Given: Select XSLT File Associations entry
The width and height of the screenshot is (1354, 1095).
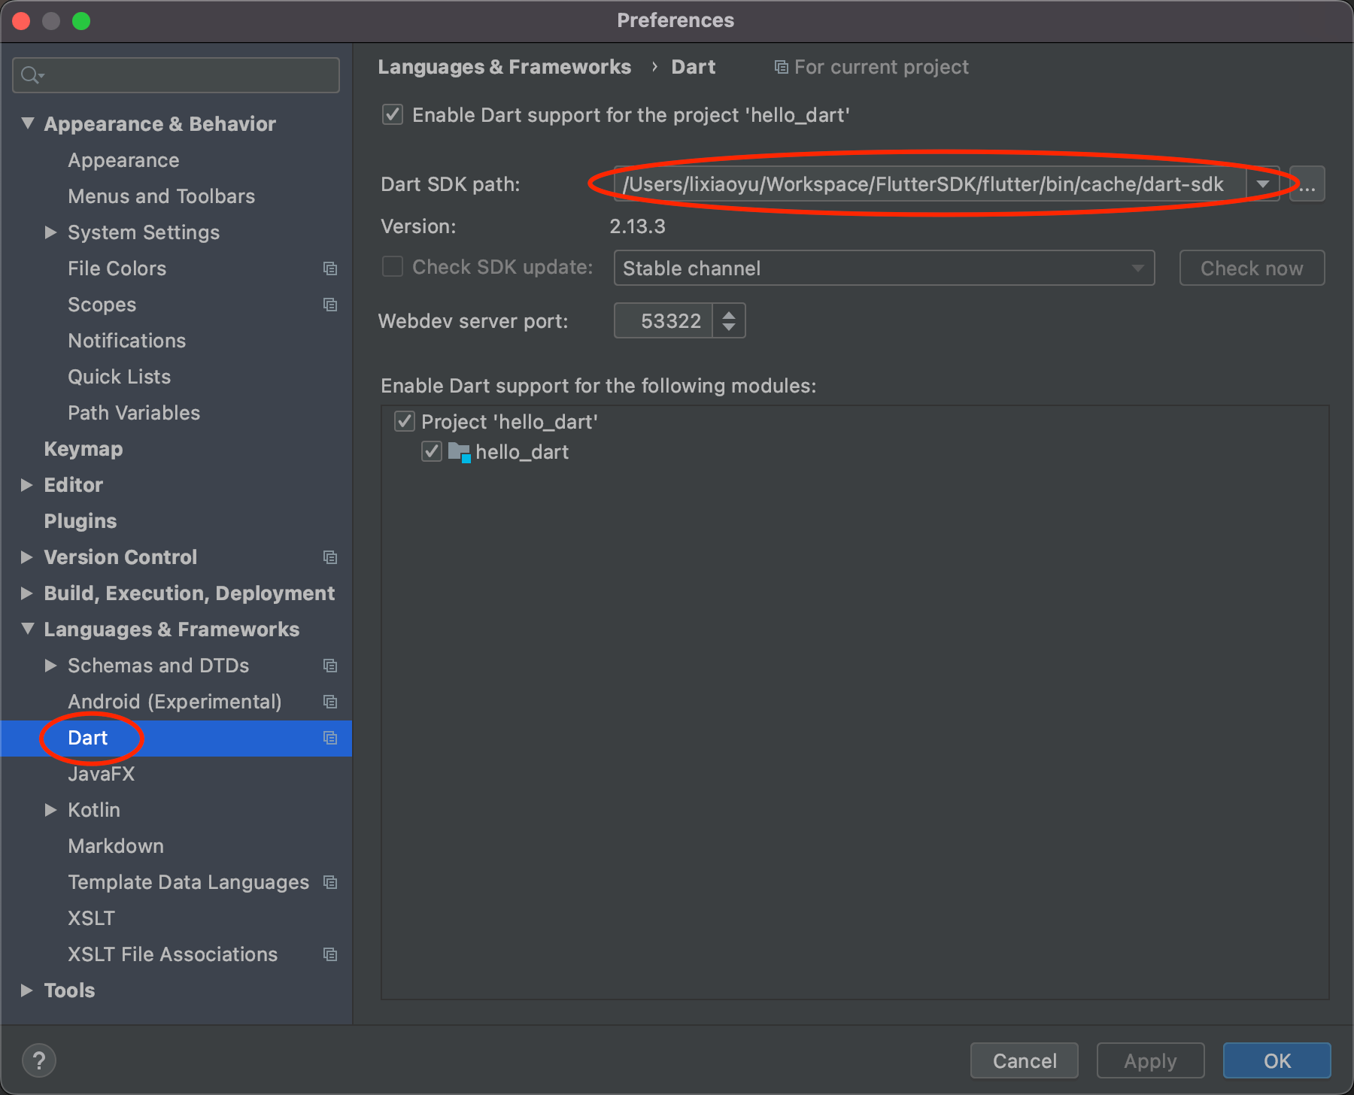Looking at the screenshot, I should (x=172, y=954).
